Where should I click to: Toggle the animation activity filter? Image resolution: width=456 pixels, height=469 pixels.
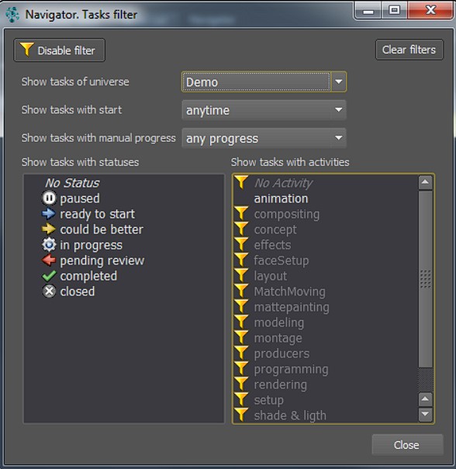[281, 198]
